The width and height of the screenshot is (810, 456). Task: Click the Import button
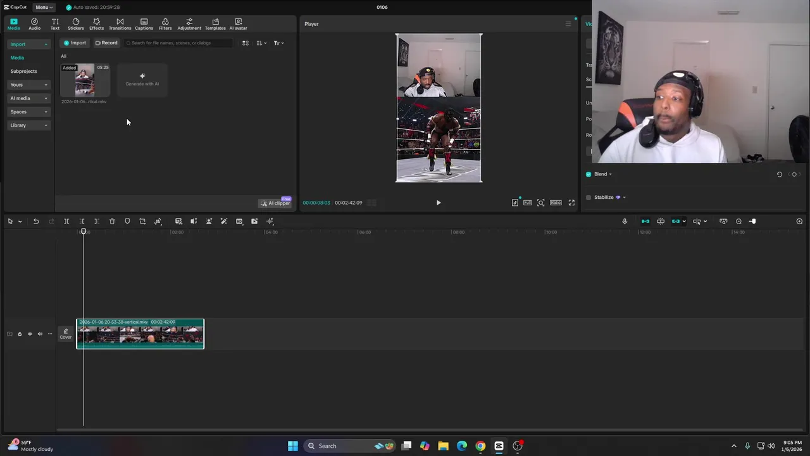tap(75, 43)
